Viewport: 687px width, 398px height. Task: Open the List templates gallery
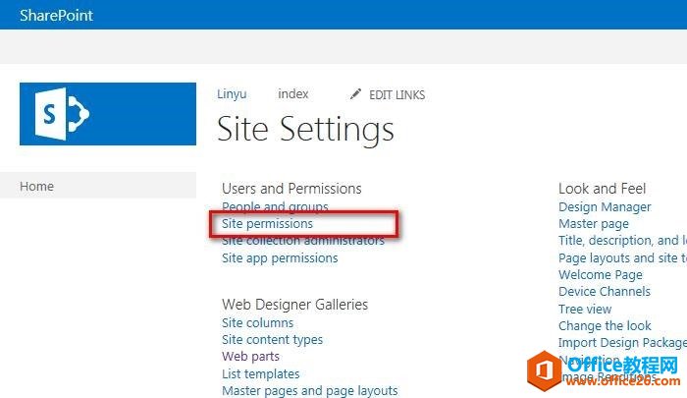pyautogui.click(x=260, y=374)
